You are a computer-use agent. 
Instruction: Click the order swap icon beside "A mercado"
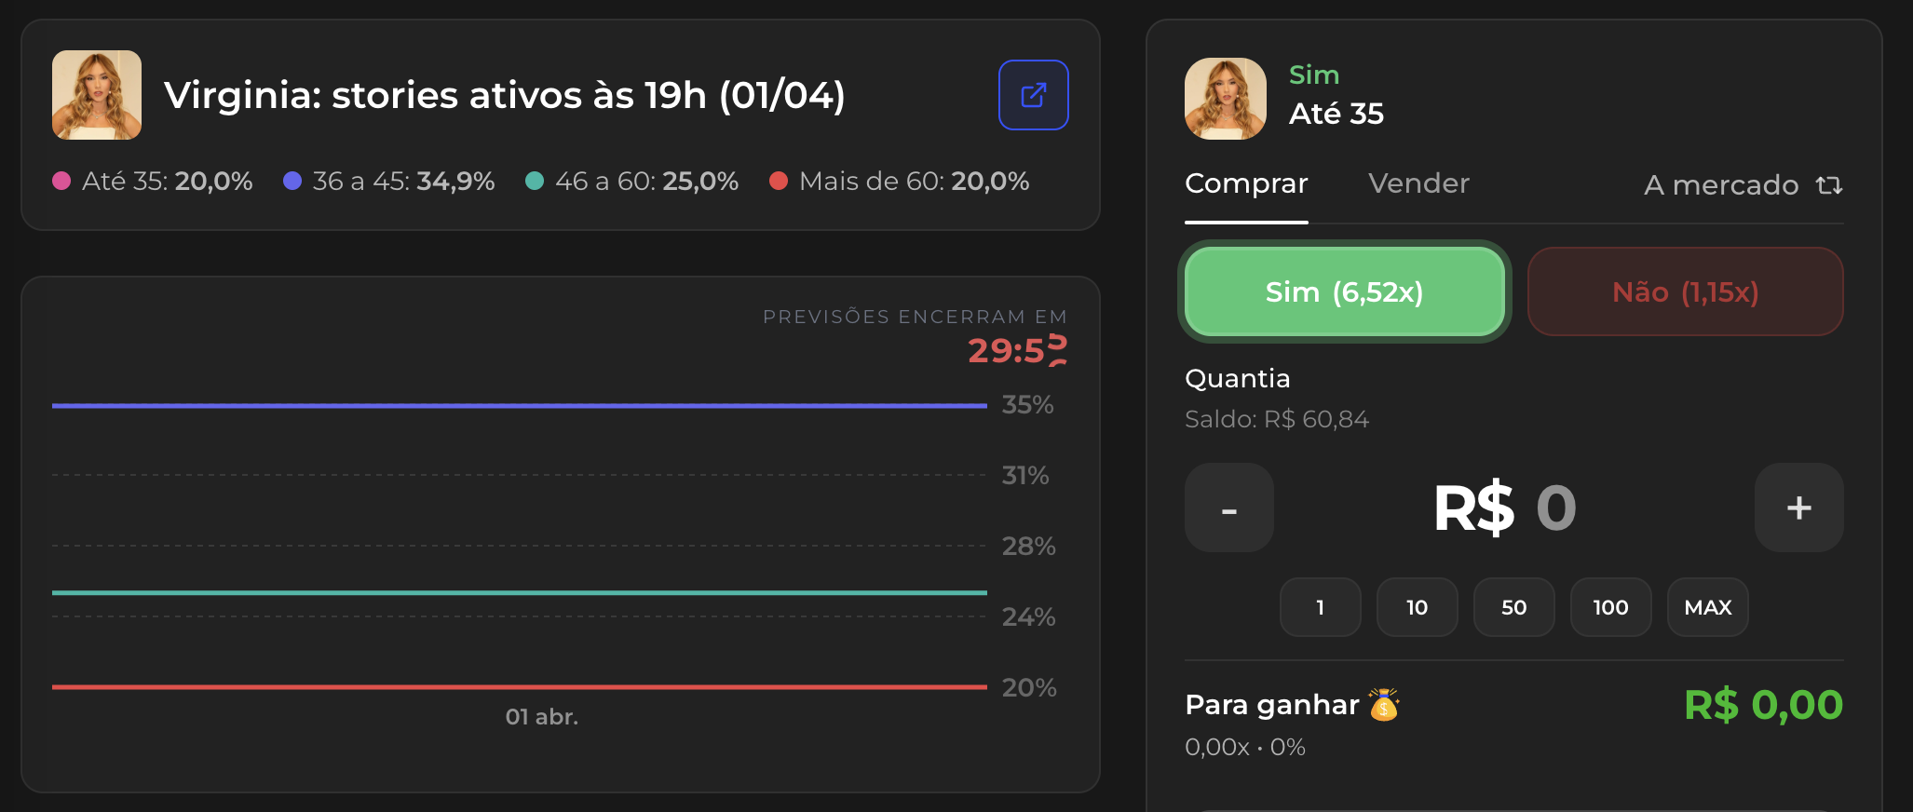pyautogui.click(x=1830, y=185)
